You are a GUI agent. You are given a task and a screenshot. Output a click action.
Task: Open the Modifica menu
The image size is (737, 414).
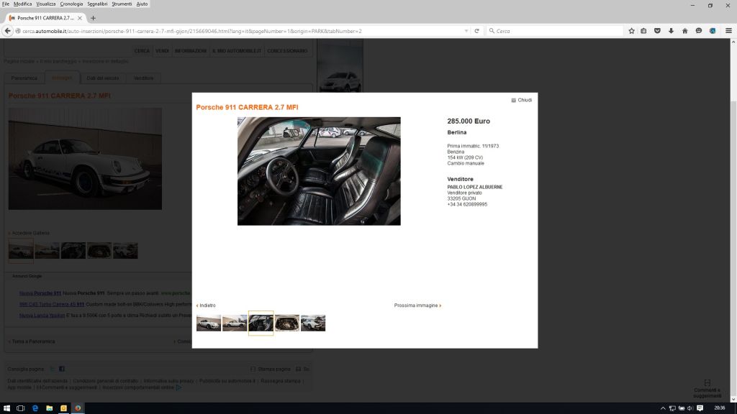[x=22, y=4]
